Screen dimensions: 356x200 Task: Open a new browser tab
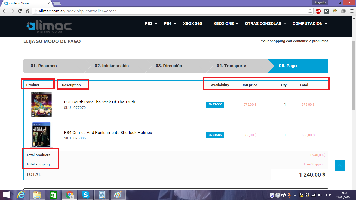(x=57, y=3)
